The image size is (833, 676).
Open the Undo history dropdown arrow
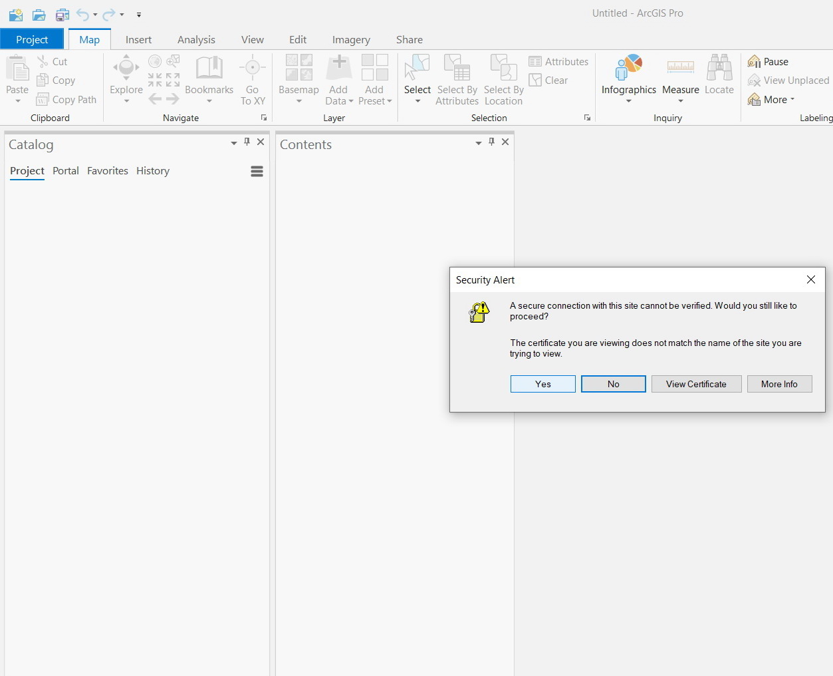click(95, 15)
